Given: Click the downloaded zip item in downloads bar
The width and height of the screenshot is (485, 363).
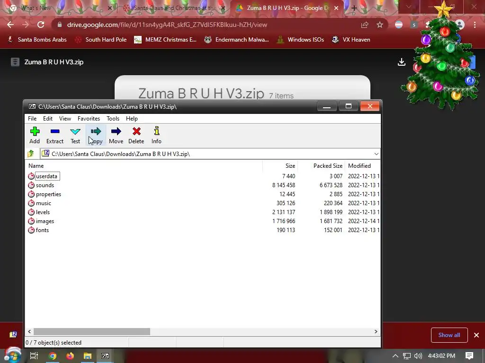Looking at the screenshot, I should (13, 335).
